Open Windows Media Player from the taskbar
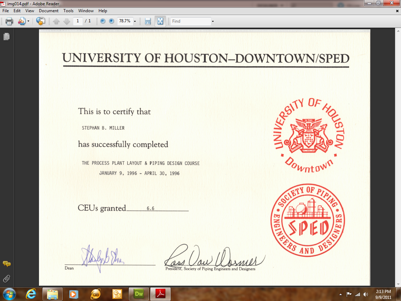This screenshot has width=401, height=301. 73,294
